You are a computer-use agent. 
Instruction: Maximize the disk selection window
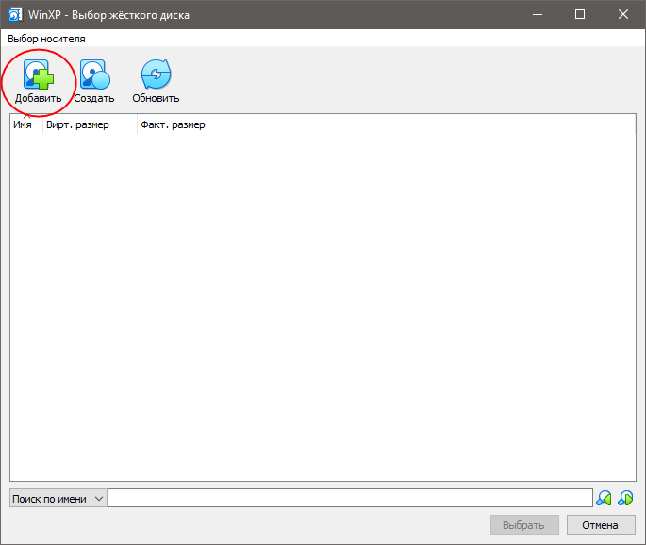tap(580, 14)
